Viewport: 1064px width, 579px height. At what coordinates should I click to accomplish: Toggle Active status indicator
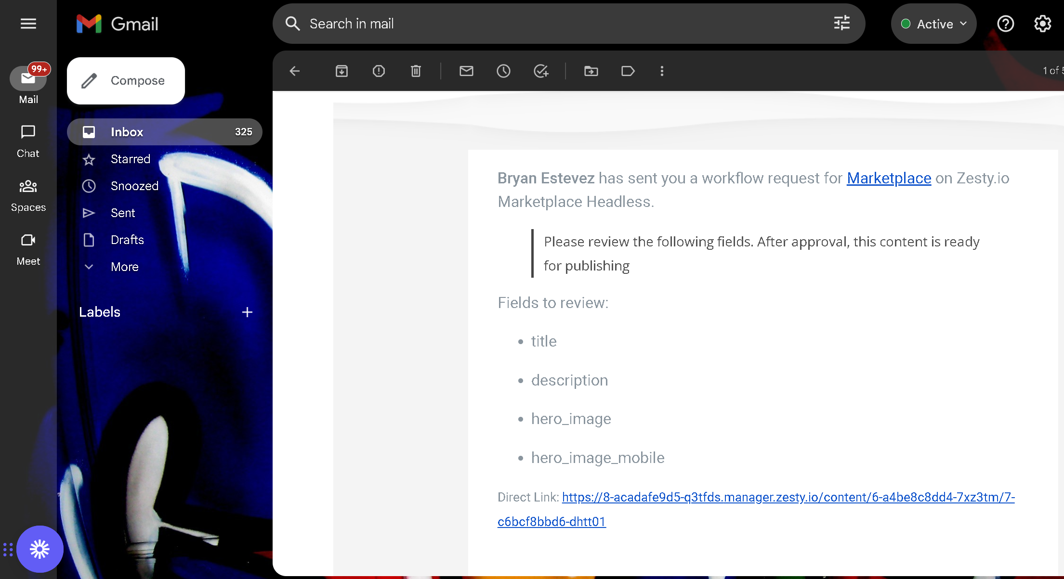(933, 24)
